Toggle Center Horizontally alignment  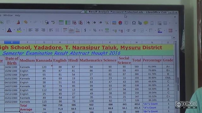(37, 30)
